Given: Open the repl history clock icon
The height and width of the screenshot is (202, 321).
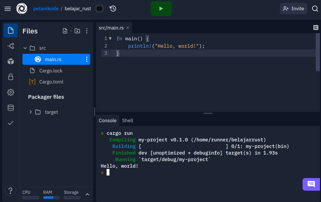Looking at the screenshot, I should point(113,8).
